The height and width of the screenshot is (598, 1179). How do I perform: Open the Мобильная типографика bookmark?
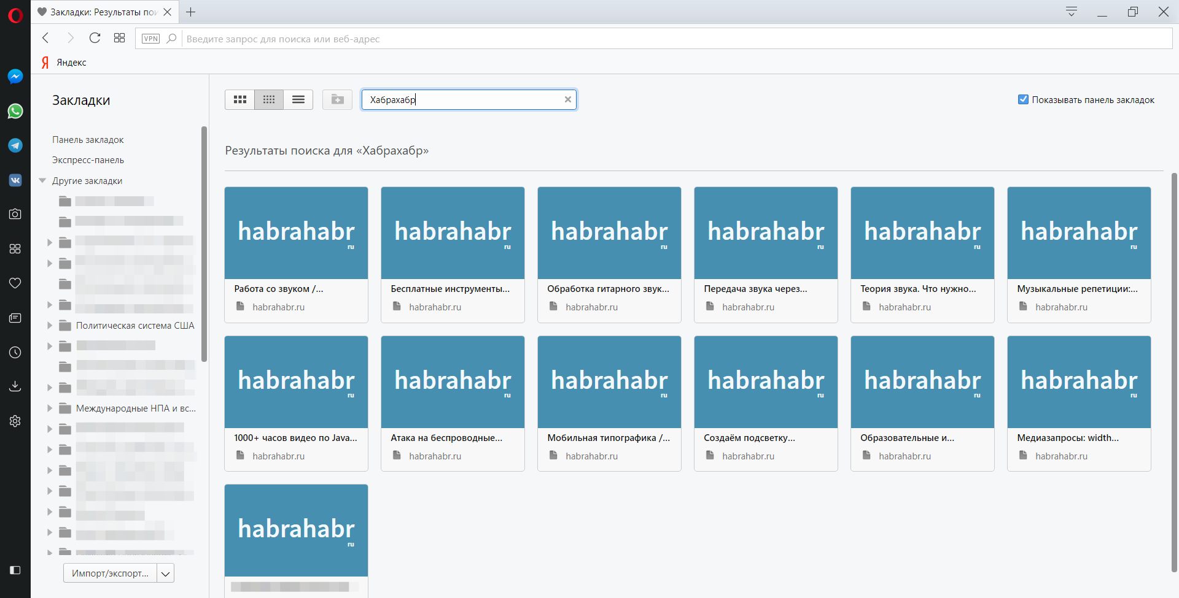click(609, 404)
